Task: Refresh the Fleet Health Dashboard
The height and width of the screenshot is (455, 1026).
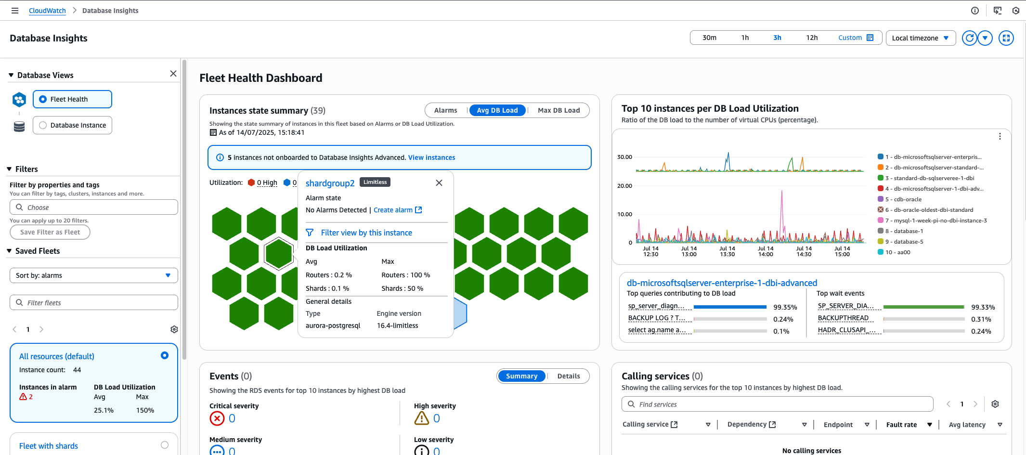Action: 969,38
